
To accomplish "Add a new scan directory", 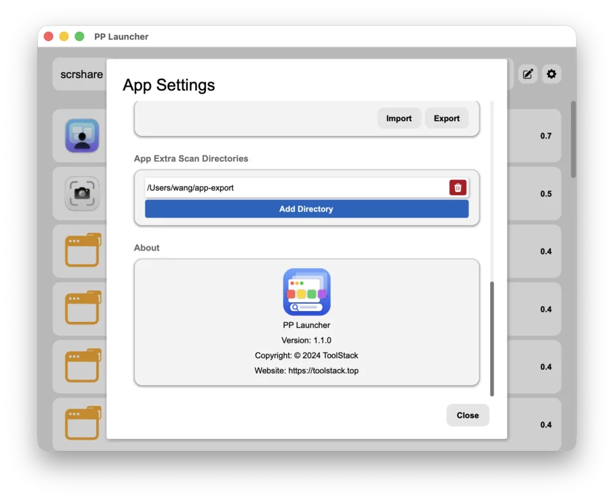I will coord(306,209).
